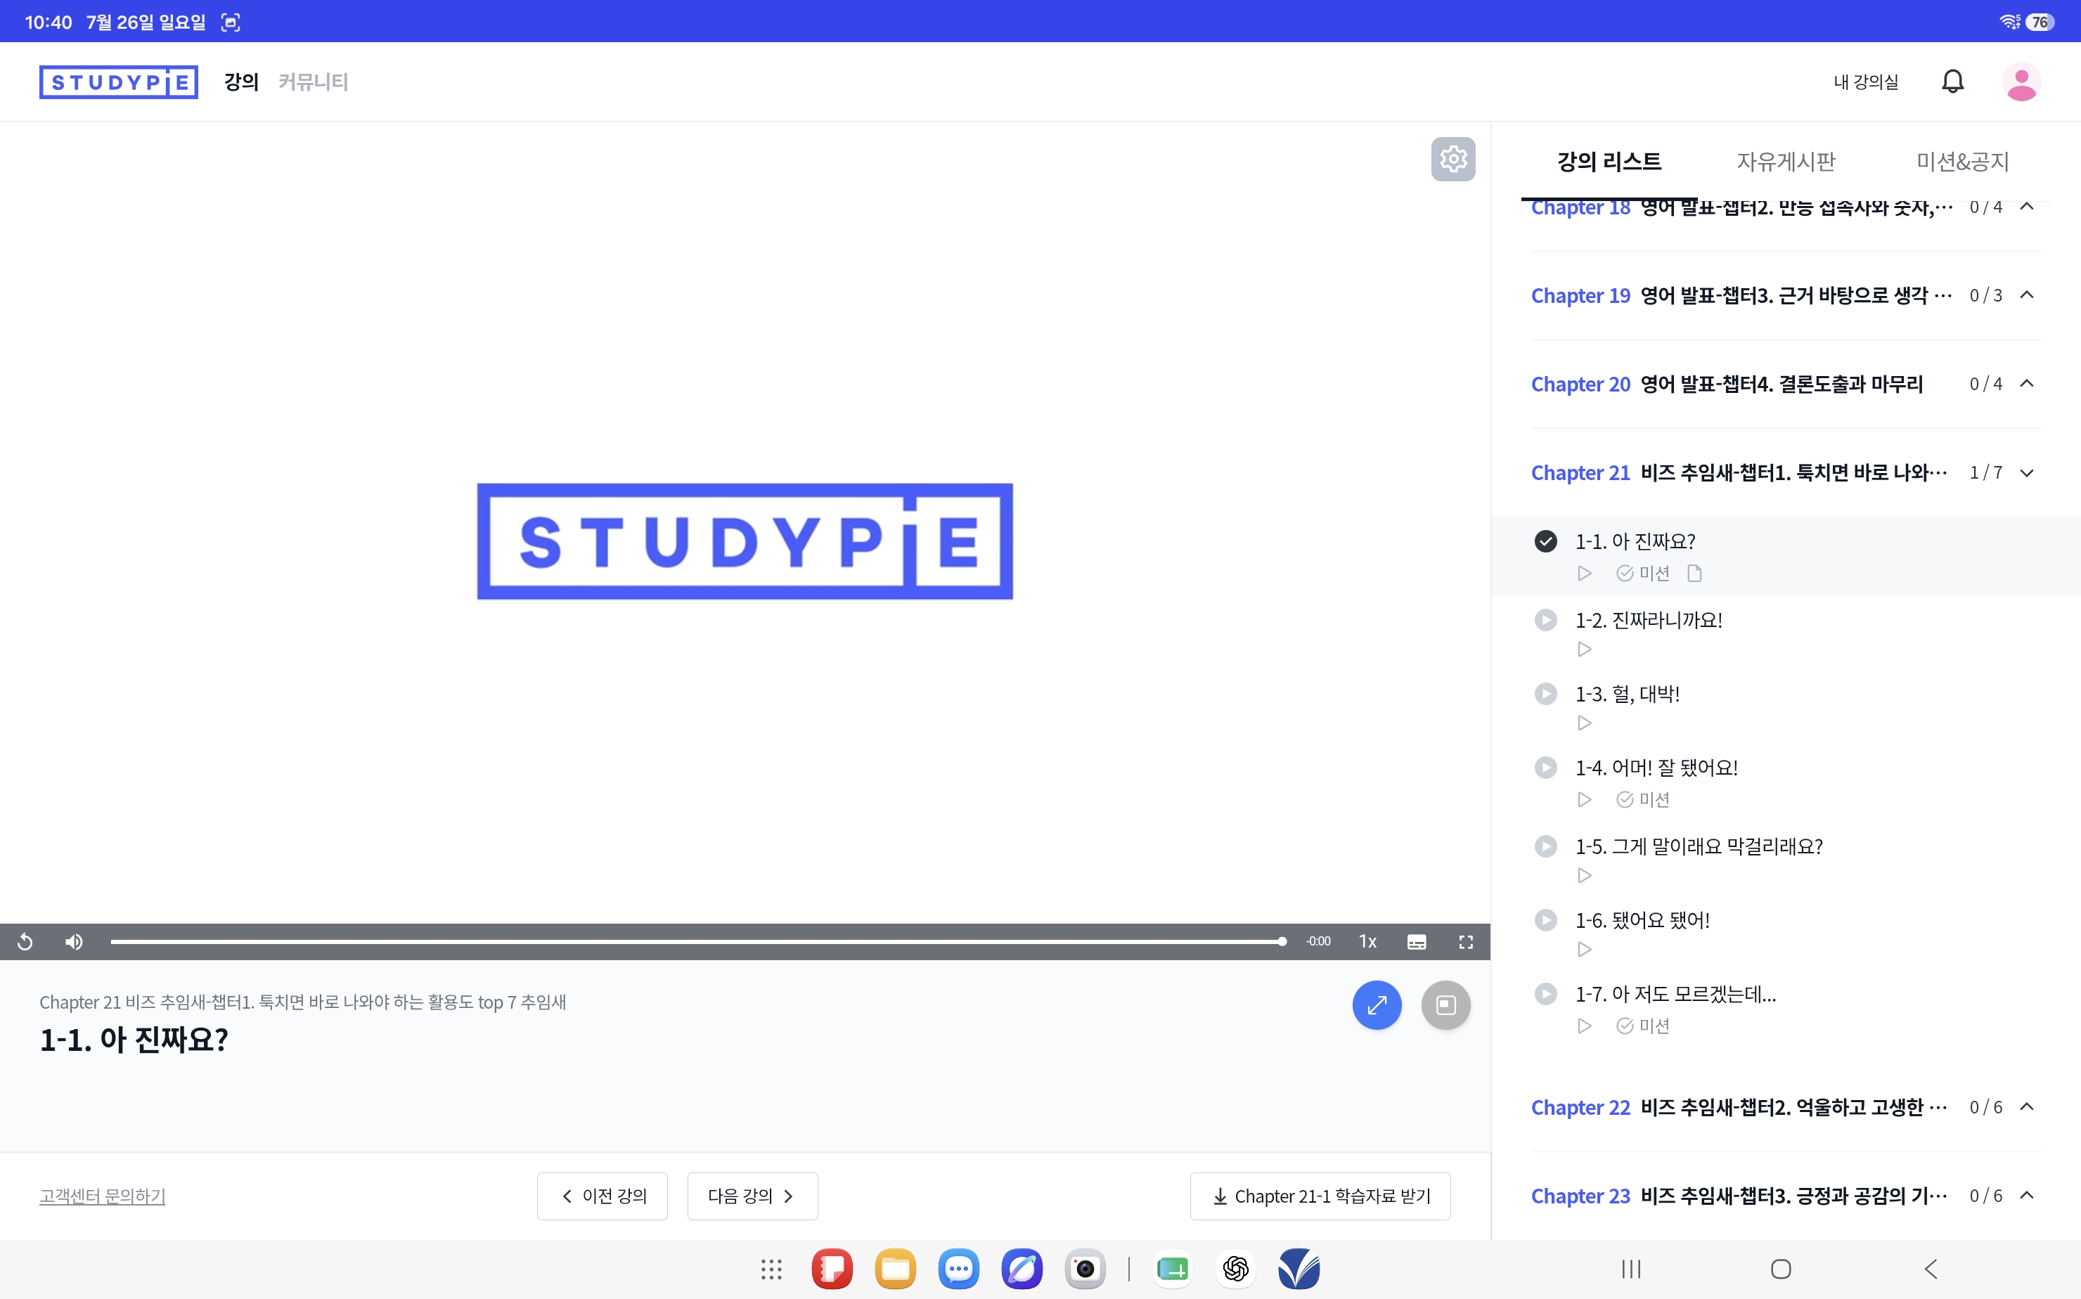Toggle completion check for lesson 1-1
The image size is (2081, 1299).
pyautogui.click(x=1545, y=541)
